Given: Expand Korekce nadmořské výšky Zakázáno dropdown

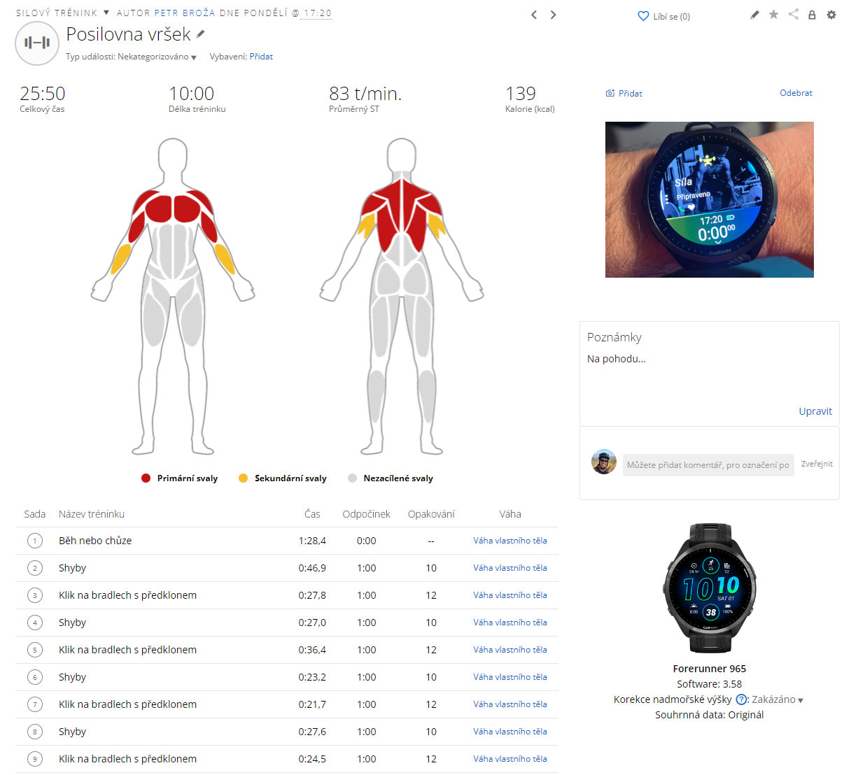Looking at the screenshot, I should (x=778, y=699).
